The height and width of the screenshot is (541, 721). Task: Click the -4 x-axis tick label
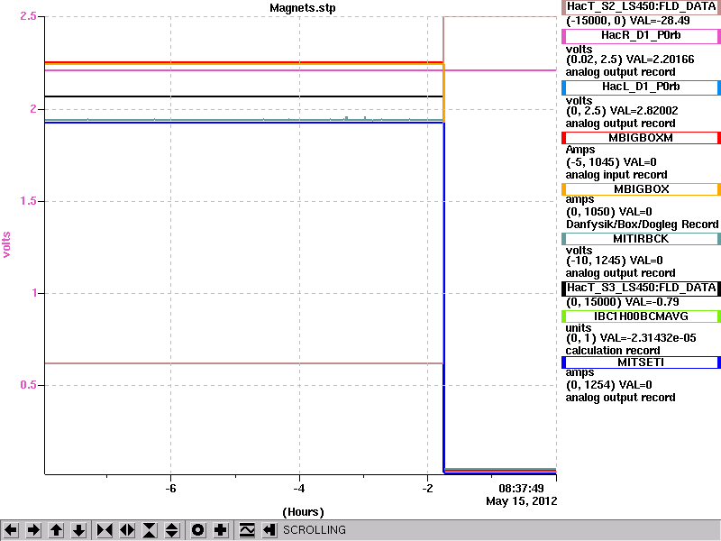[299, 489]
